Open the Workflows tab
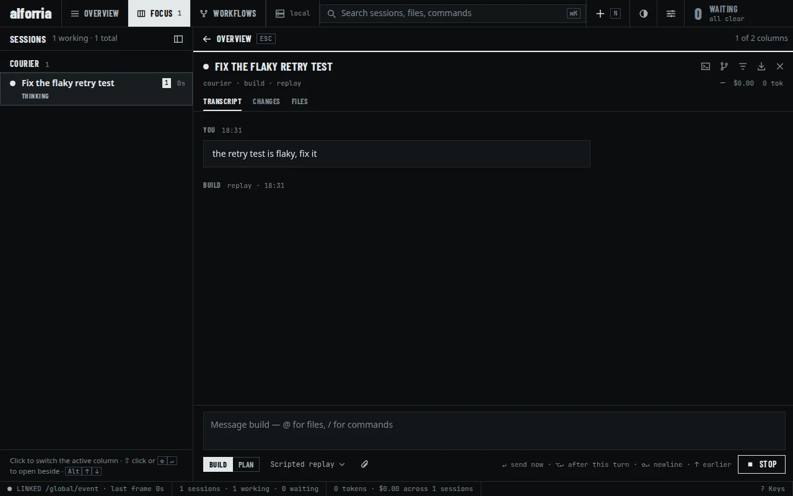The width and height of the screenshot is (793, 496). pyautogui.click(x=228, y=13)
